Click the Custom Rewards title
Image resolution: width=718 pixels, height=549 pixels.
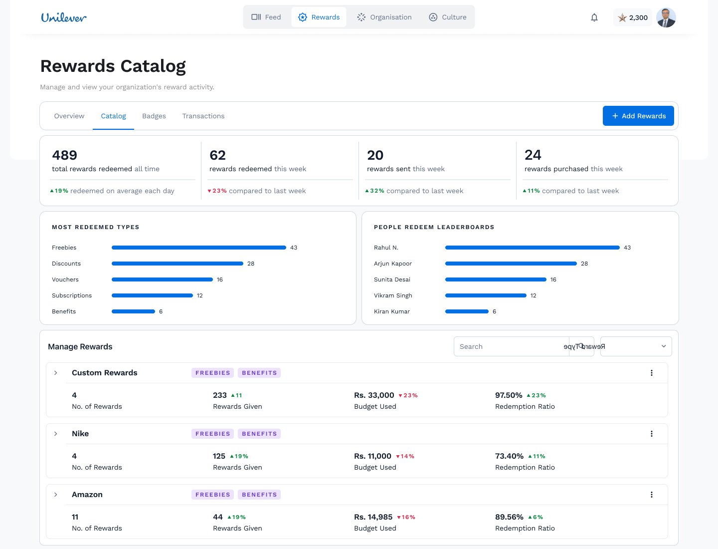point(105,373)
